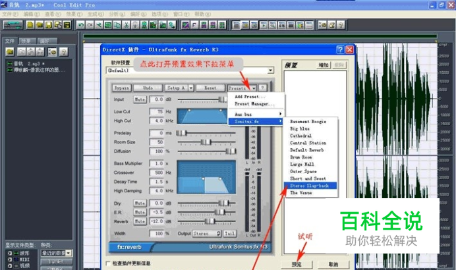
Task: Open the File menu in menu bar
Action: pyautogui.click(x=10, y=14)
